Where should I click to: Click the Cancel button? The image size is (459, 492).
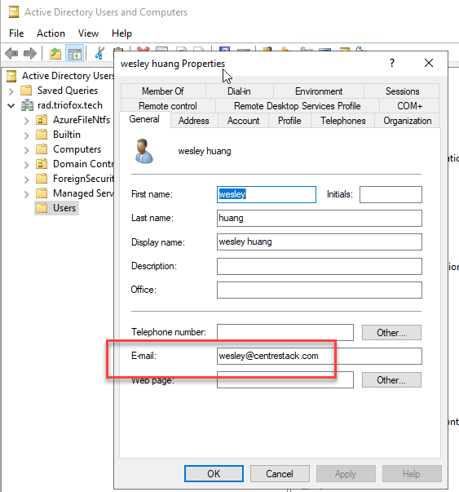(x=280, y=473)
